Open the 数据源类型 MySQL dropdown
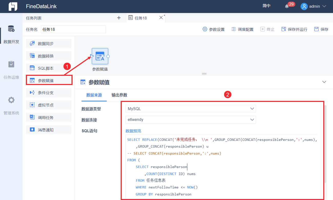 (x=191, y=109)
